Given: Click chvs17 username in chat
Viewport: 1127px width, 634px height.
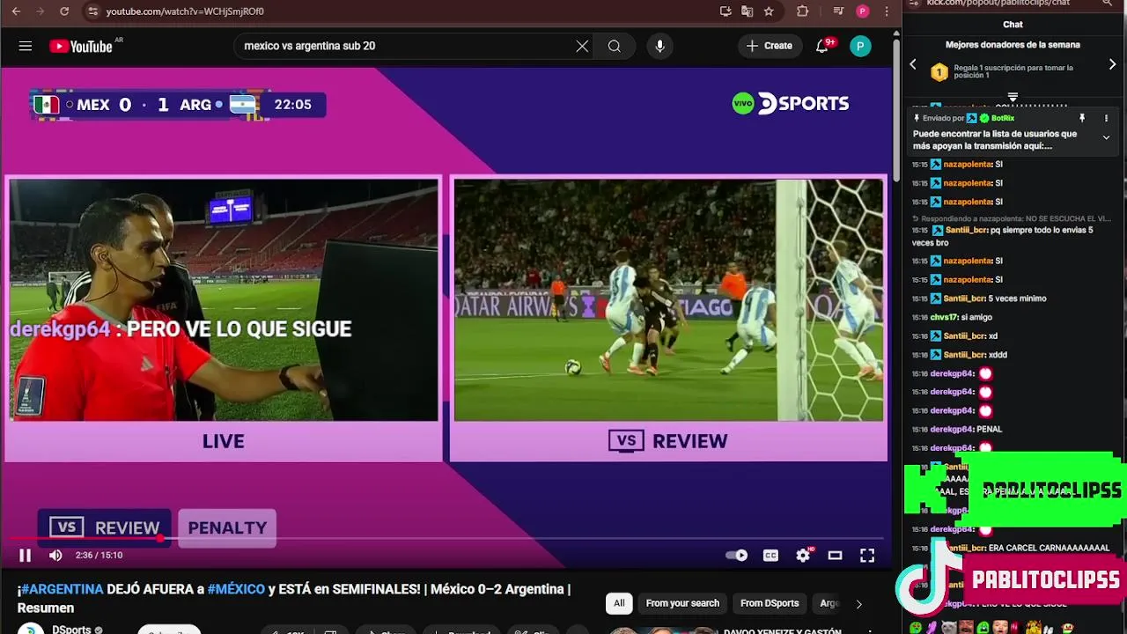Looking at the screenshot, I should pos(943,317).
